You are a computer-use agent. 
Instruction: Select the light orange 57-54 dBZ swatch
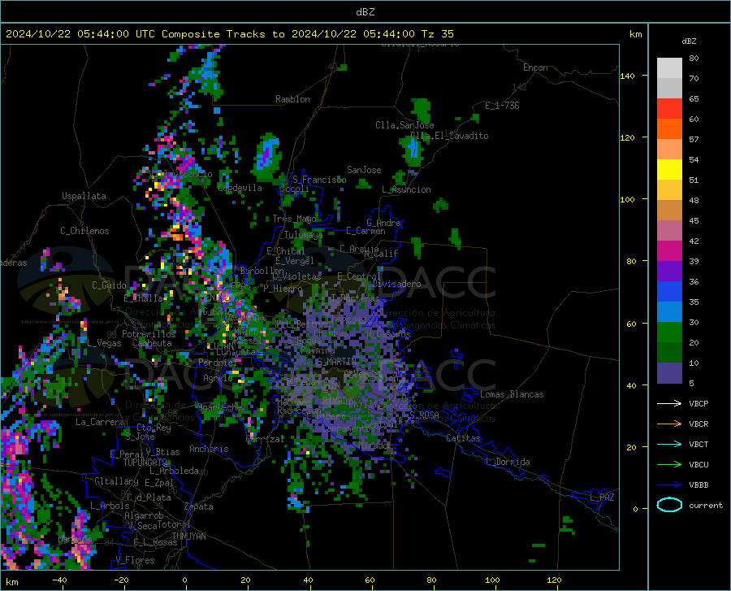[669, 150]
